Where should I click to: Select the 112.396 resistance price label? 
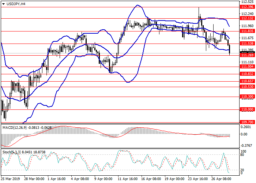(x=247, y=7)
